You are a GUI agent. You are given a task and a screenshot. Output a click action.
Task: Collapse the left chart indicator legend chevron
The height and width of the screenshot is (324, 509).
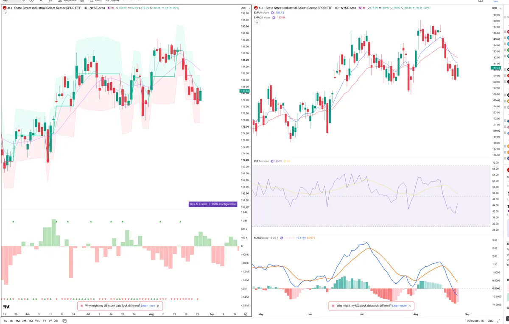coord(6,13)
